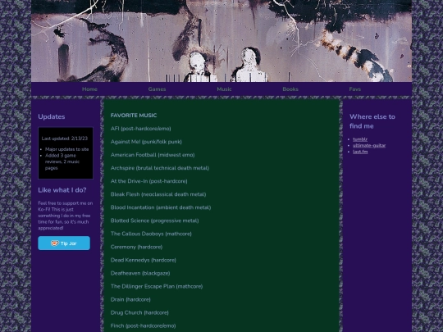Click the Blood Incantation entry
This screenshot has width=443, height=332.
tap(161, 207)
